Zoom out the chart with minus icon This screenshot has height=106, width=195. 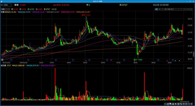(x=189, y=104)
